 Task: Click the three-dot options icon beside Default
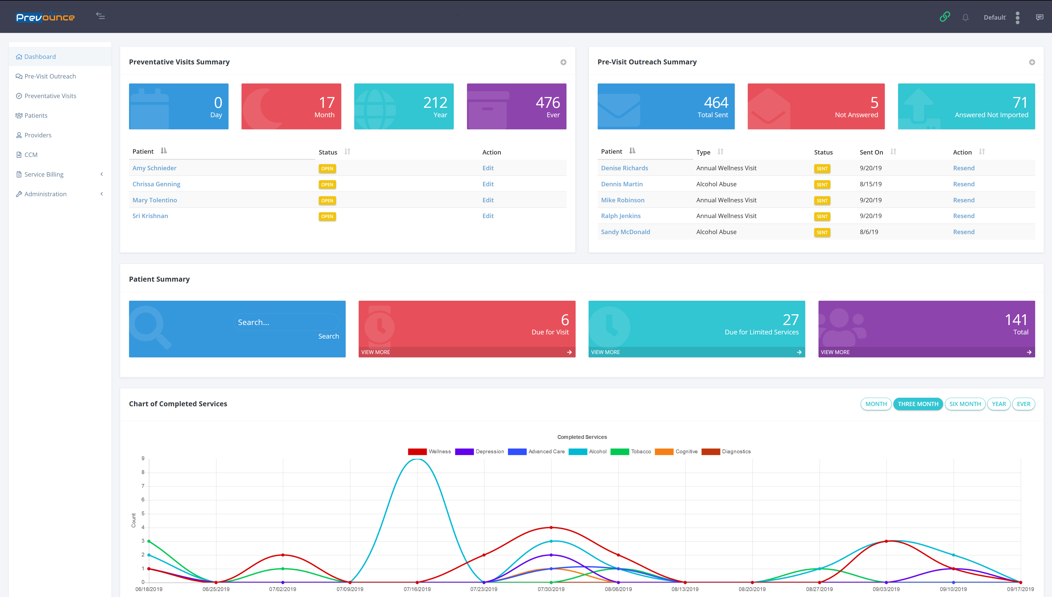pos(1017,17)
